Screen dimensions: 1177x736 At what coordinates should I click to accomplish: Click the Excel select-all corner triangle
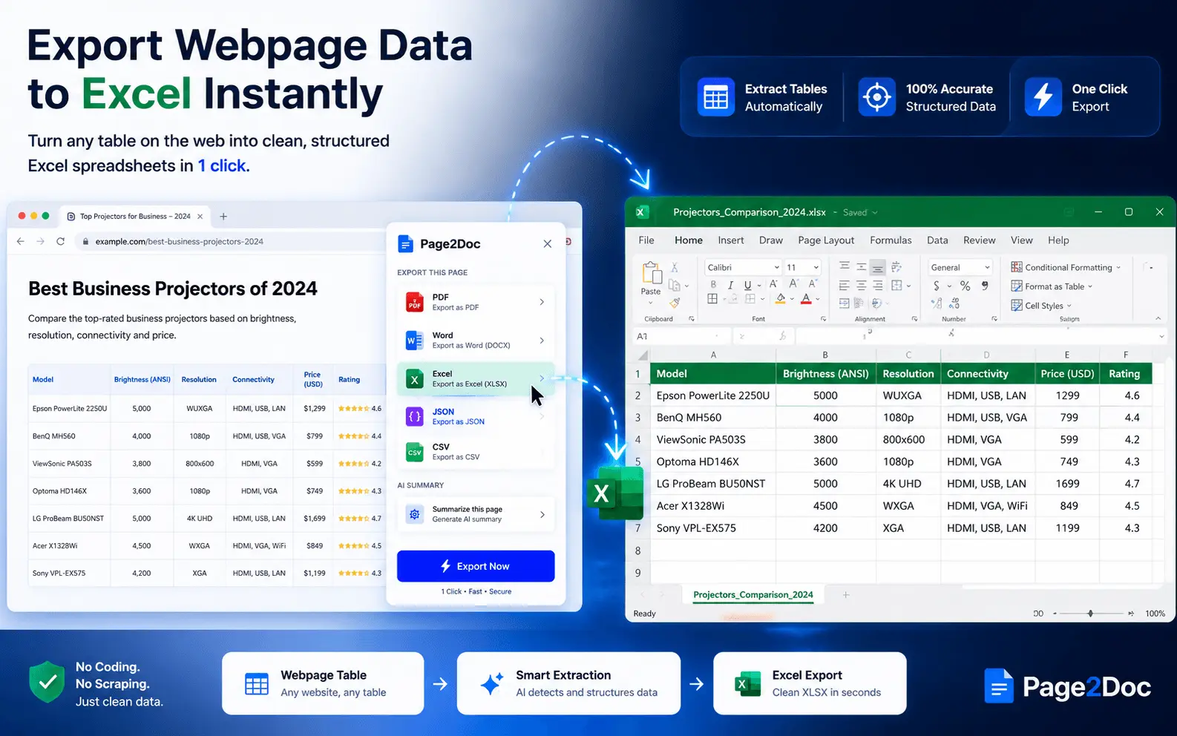click(x=643, y=355)
